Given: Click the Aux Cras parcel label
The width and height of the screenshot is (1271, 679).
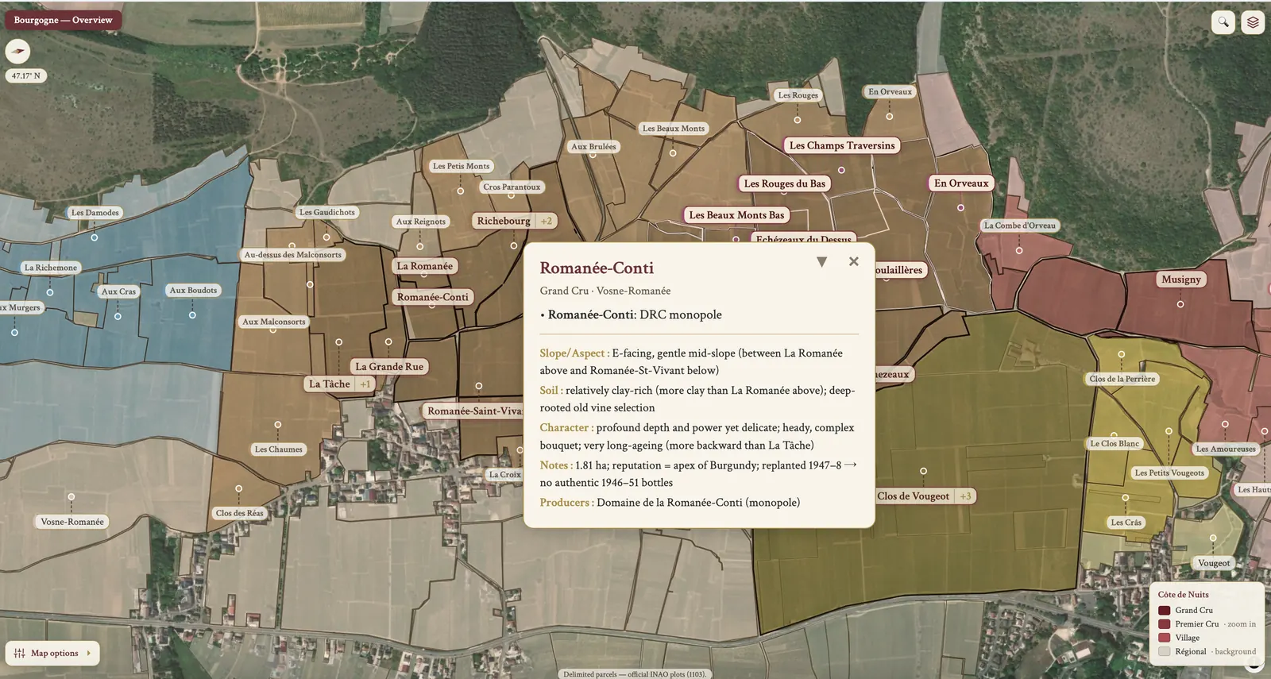Looking at the screenshot, I should point(118,291).
